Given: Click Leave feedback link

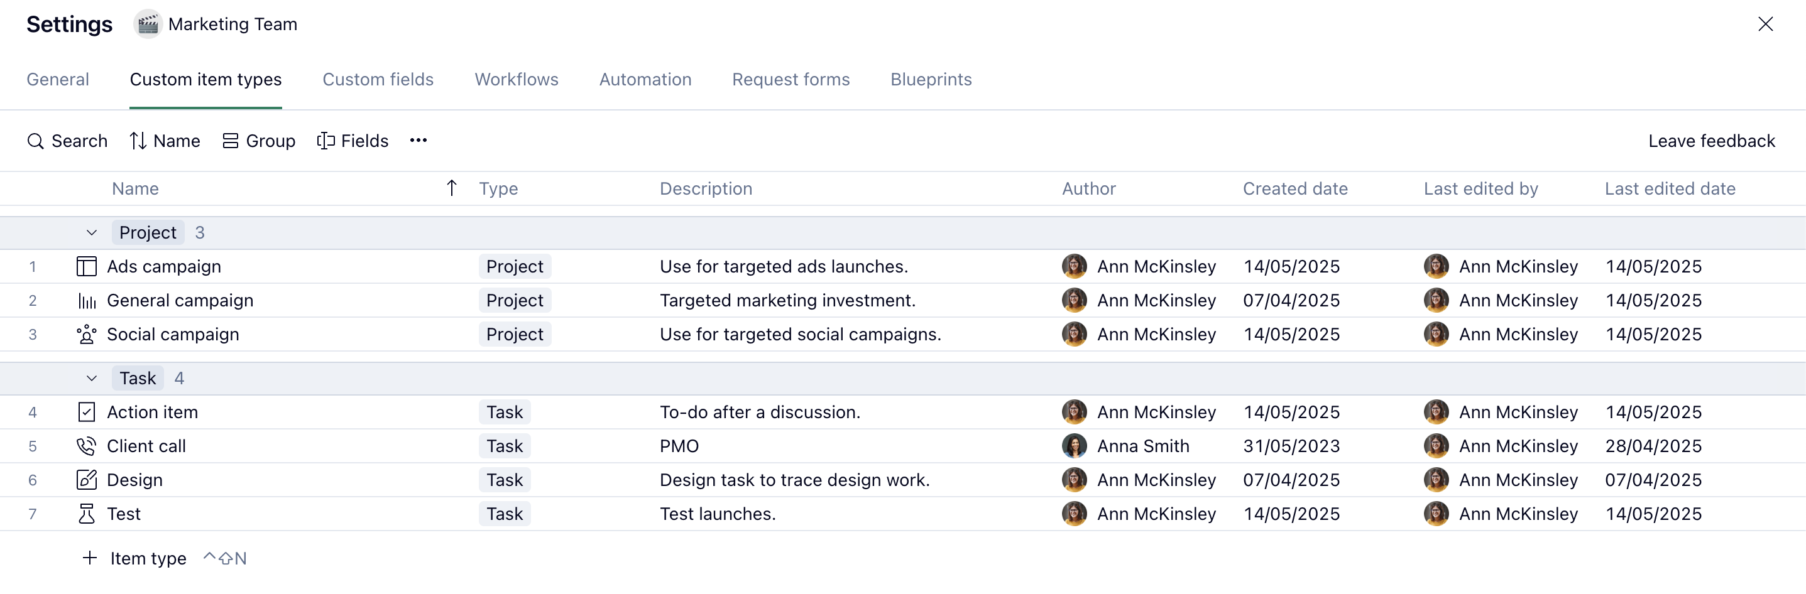Looking at the screenshot, I should point(1710,141).
